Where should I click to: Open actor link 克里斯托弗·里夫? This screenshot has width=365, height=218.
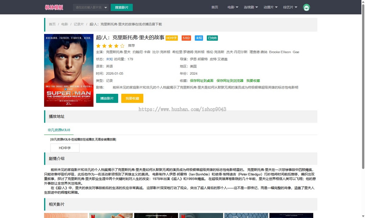click(118, 52)
